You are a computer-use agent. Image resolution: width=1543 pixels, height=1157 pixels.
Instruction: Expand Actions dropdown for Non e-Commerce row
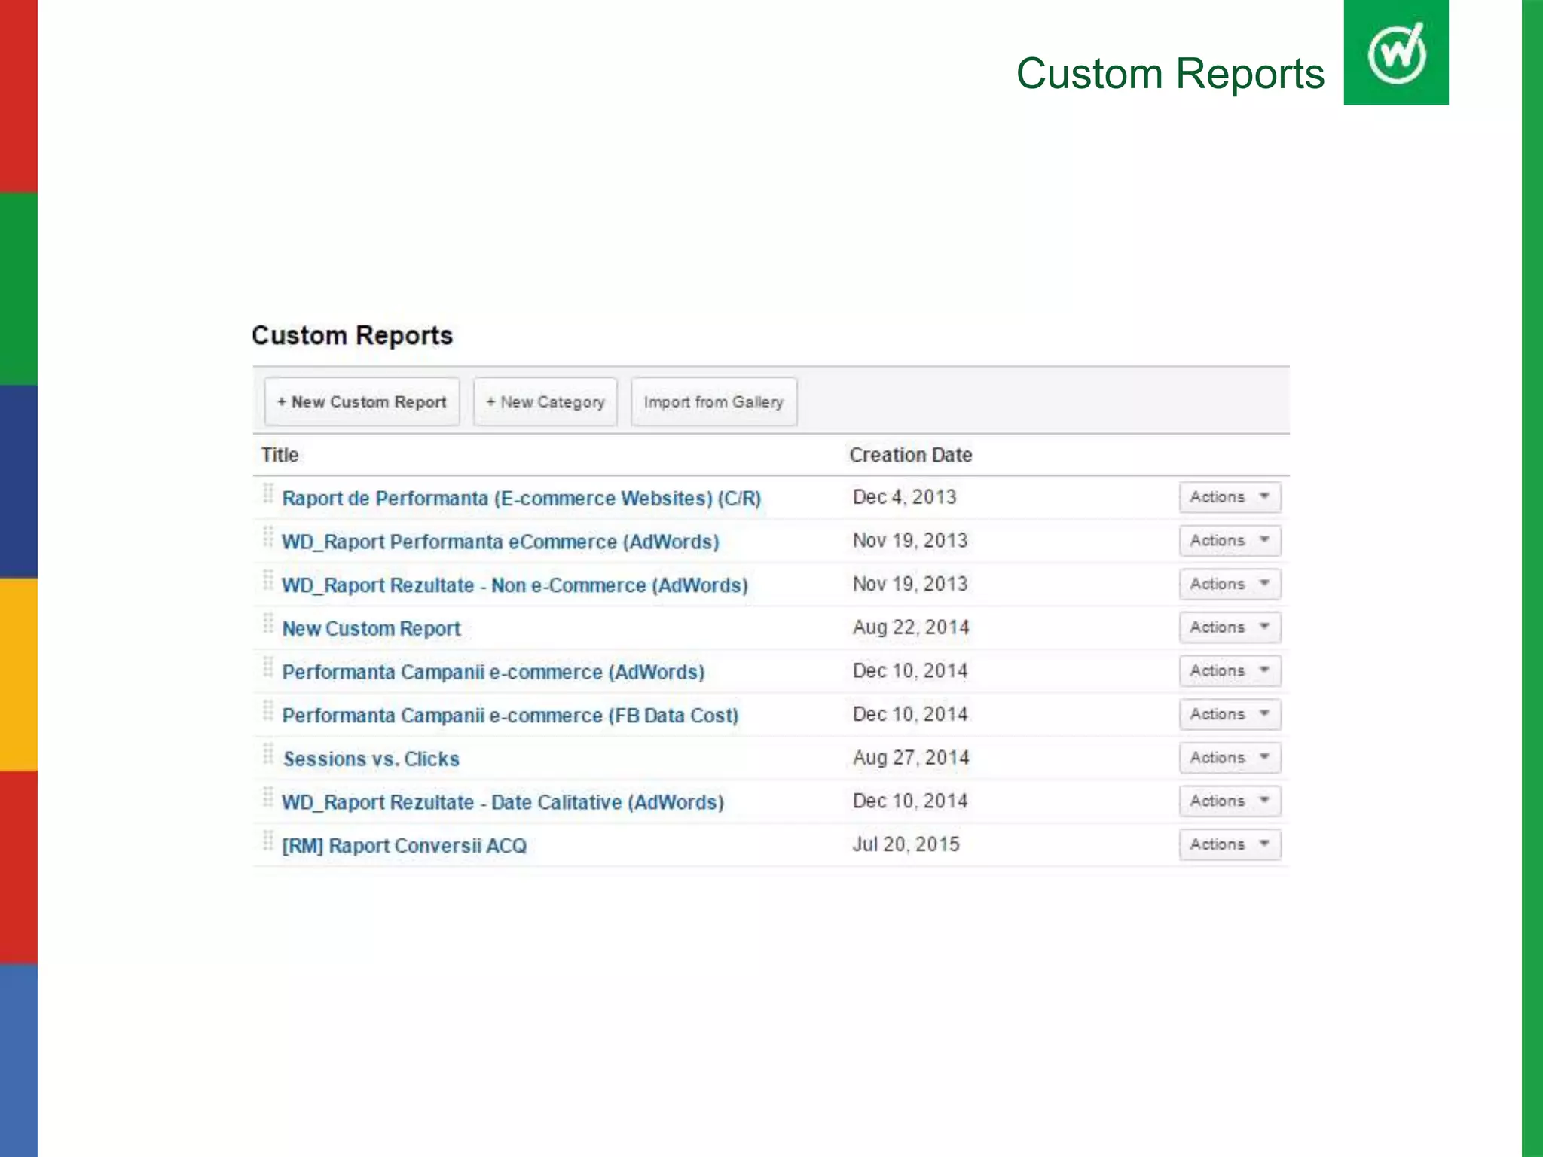point(1230,584)
